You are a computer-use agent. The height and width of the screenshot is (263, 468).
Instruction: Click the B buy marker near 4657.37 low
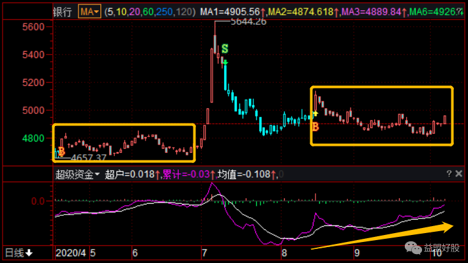coord(61,151)
